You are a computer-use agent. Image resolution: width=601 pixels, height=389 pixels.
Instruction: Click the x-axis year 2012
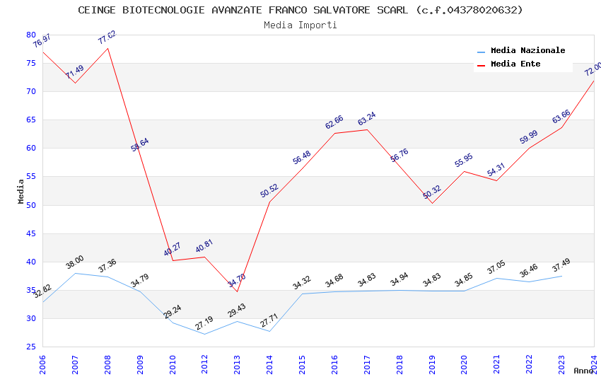204,364
